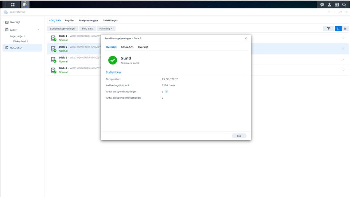Click the Find disk button
This screenshot has width=350, height=197.
[87, 28]
